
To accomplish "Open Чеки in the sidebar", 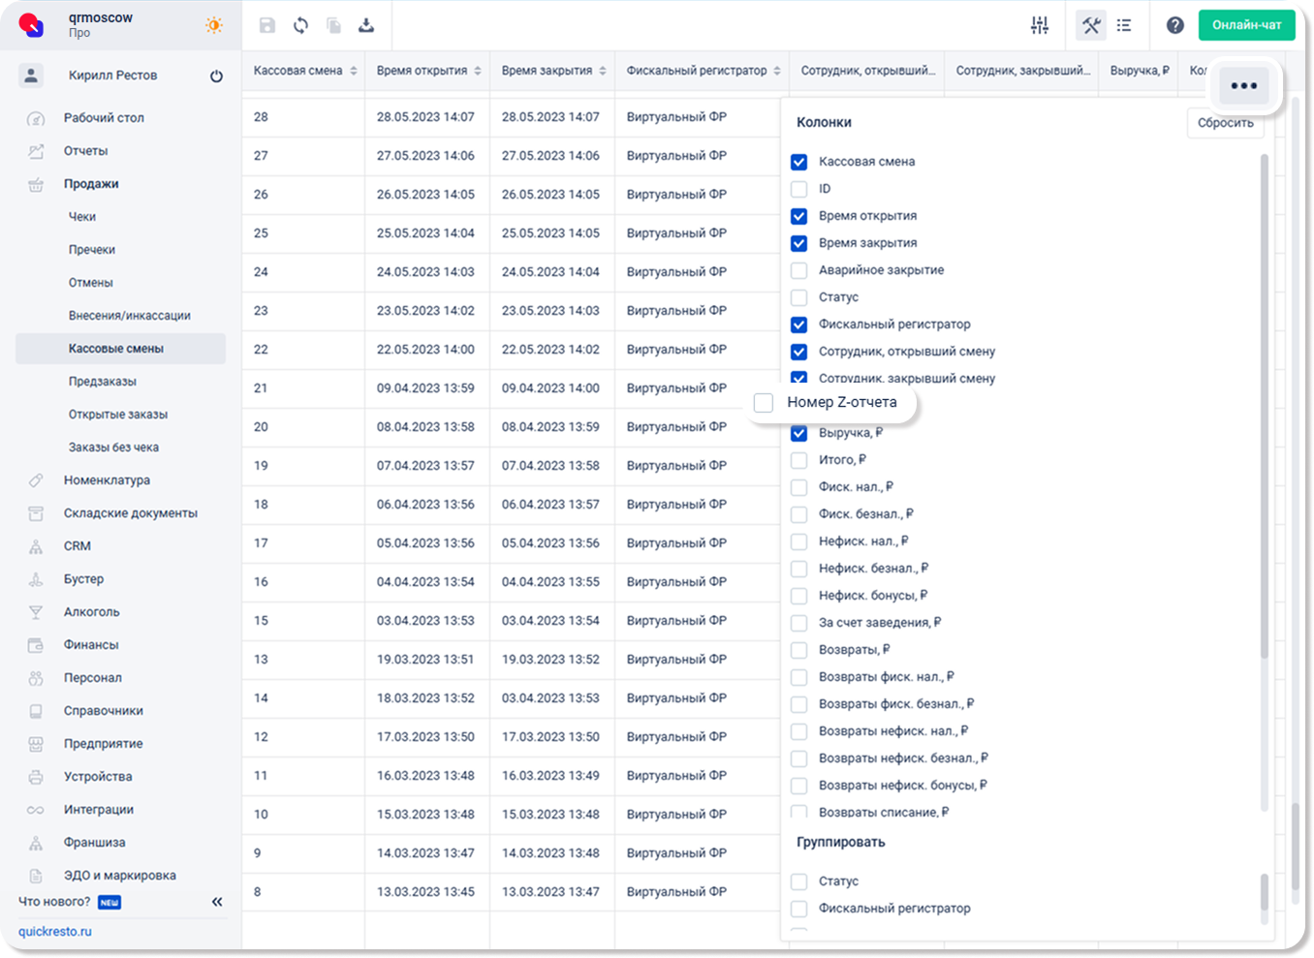I will pyautogui.click(x=82, y=217).
